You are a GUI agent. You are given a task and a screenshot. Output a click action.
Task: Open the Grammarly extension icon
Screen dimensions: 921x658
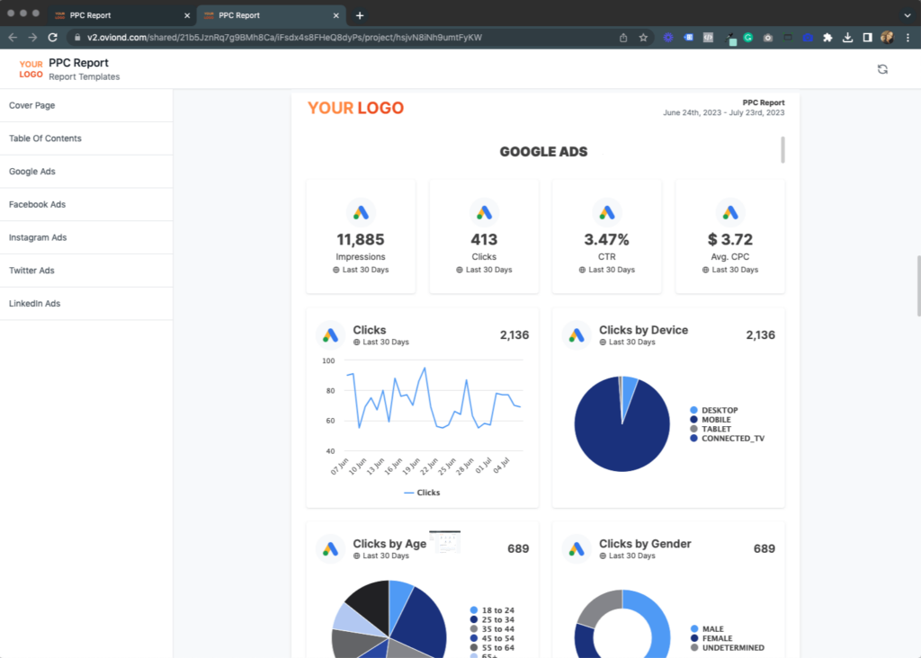pos(747,38)
